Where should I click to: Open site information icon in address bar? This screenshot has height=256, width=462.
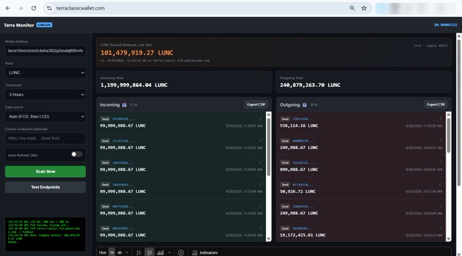click(x=50, y=8)
